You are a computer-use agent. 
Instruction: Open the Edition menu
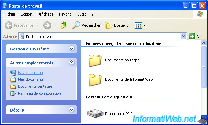[26, 14]
